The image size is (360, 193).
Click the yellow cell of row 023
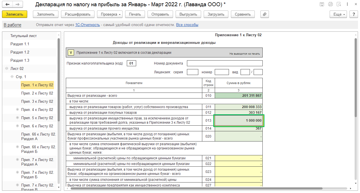click(239, 171)
